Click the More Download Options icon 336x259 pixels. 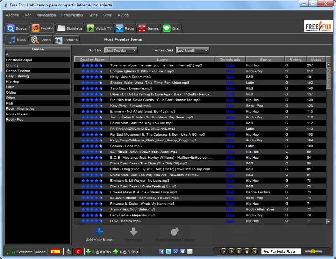click(x=175, y=231)
